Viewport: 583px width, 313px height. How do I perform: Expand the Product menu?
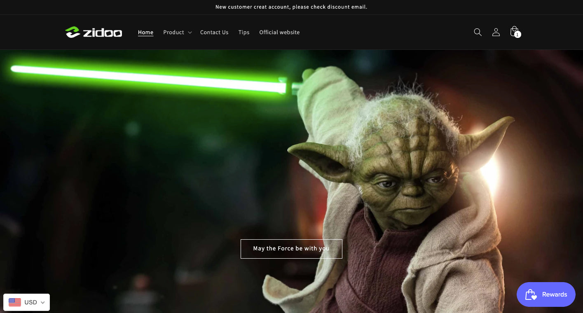177,32
